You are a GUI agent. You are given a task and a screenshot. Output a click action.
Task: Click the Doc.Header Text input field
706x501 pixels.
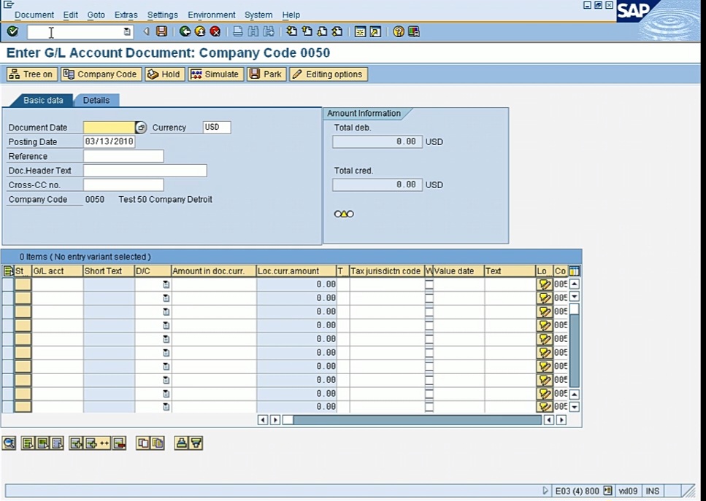click(145, 171)
